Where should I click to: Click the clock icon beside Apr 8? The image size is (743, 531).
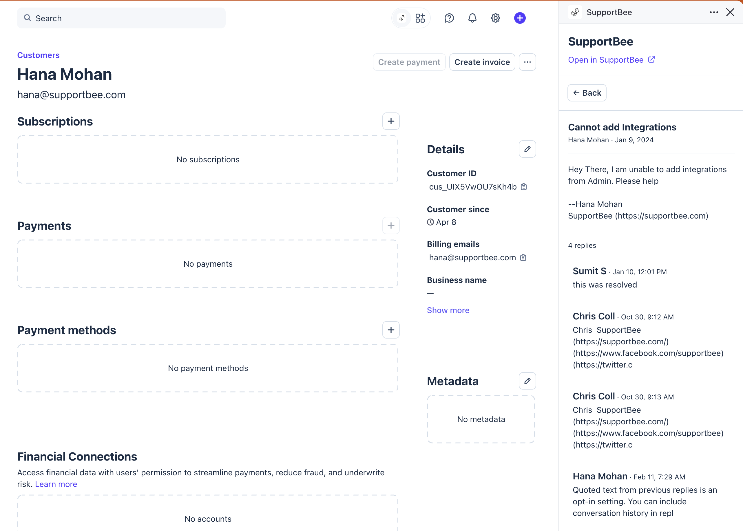431,222
